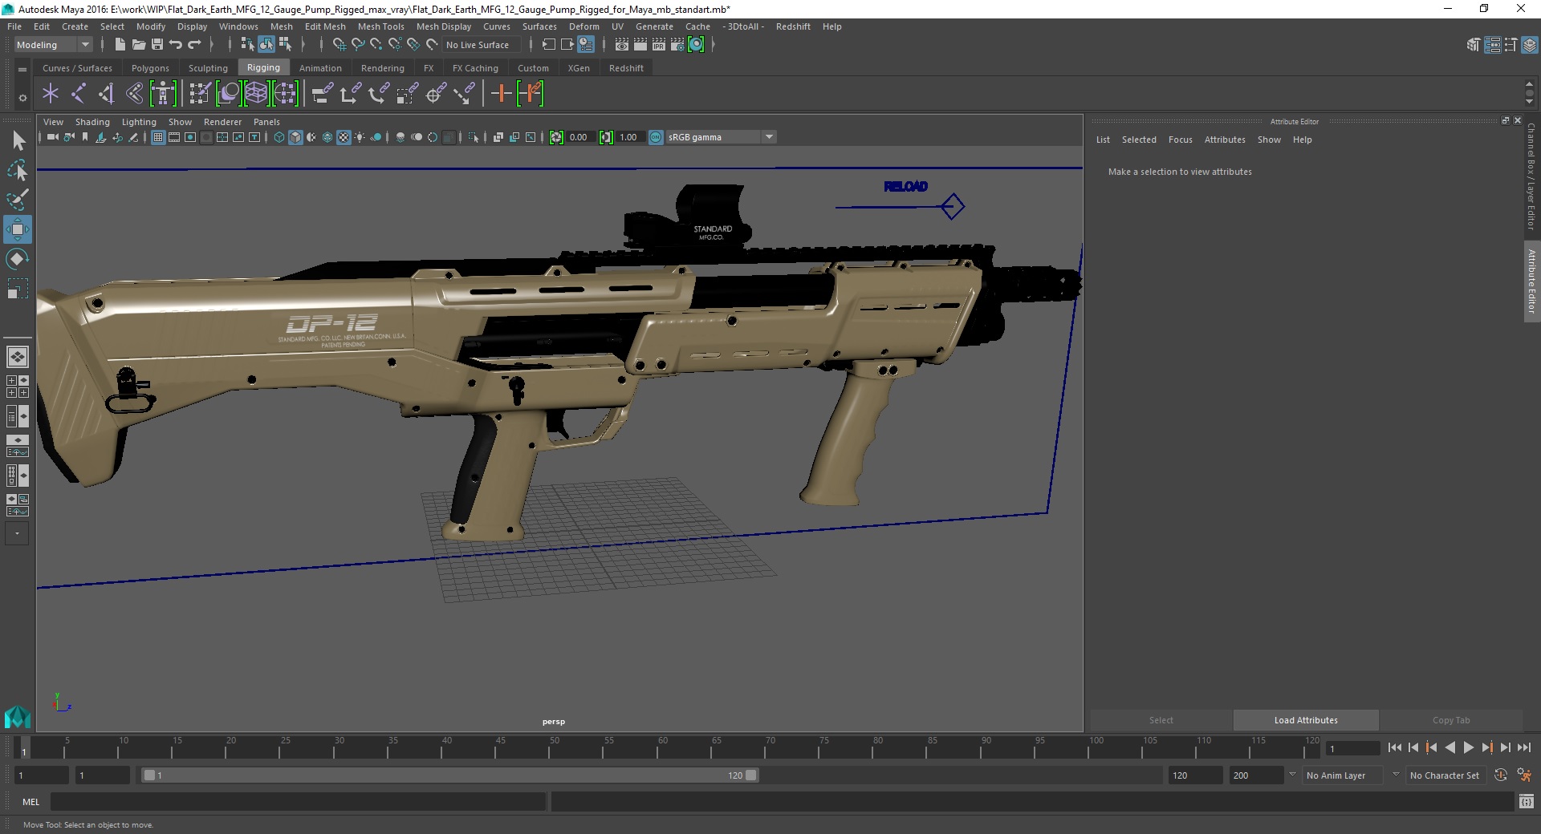Open the Render Settings icon
Screen dimensions: 1541x834
677,45
